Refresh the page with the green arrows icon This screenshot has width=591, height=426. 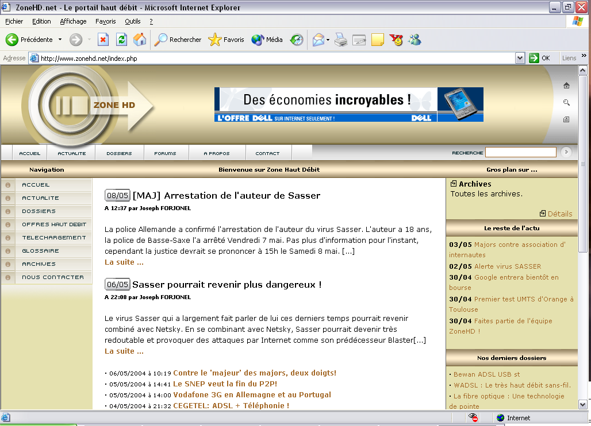121,40
